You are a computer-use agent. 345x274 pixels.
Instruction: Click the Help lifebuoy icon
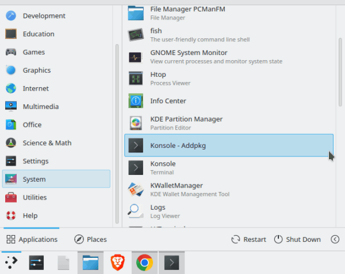coord(11,216)
